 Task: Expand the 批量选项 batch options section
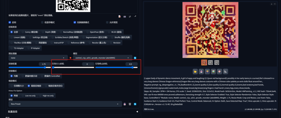pos(73,112)
